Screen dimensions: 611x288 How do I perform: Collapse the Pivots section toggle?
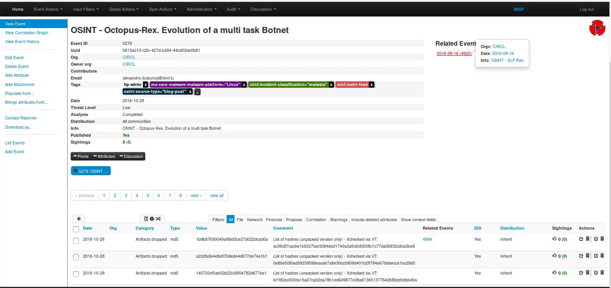pos(81,156)
